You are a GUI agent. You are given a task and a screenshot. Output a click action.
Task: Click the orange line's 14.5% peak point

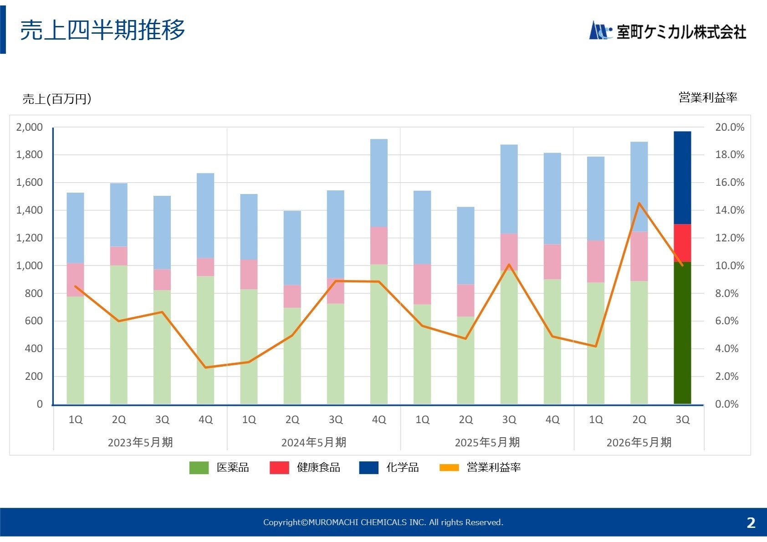point(639,204)
